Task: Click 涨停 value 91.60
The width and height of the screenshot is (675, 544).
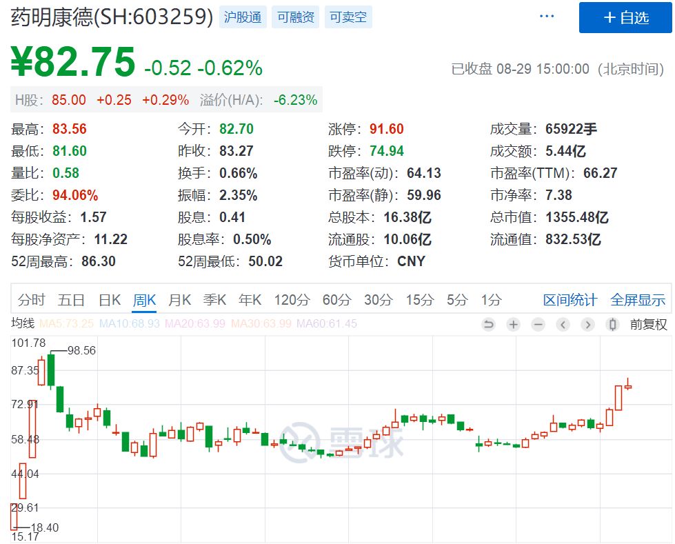Action: (x=387, y=129)
